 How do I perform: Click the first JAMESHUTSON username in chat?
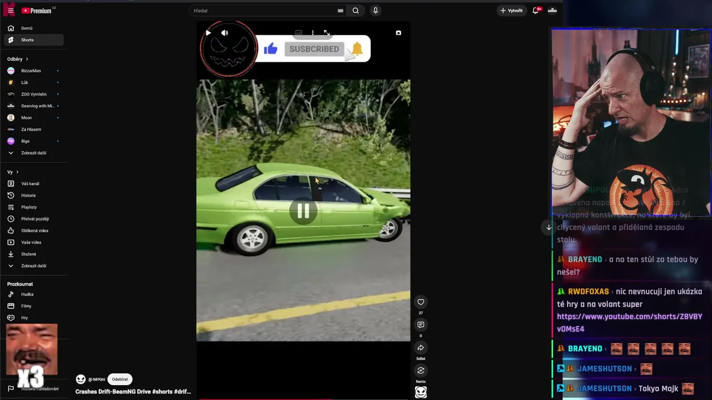604,369
